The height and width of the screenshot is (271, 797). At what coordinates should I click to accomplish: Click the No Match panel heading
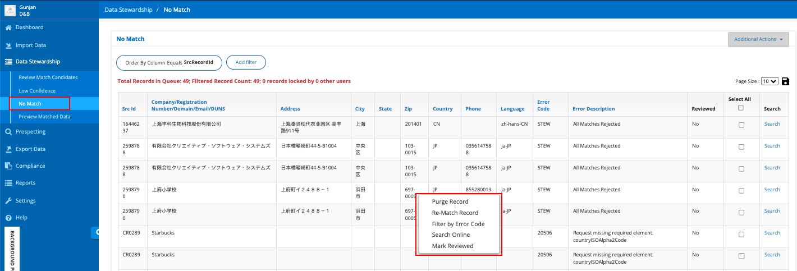(130, 39)
